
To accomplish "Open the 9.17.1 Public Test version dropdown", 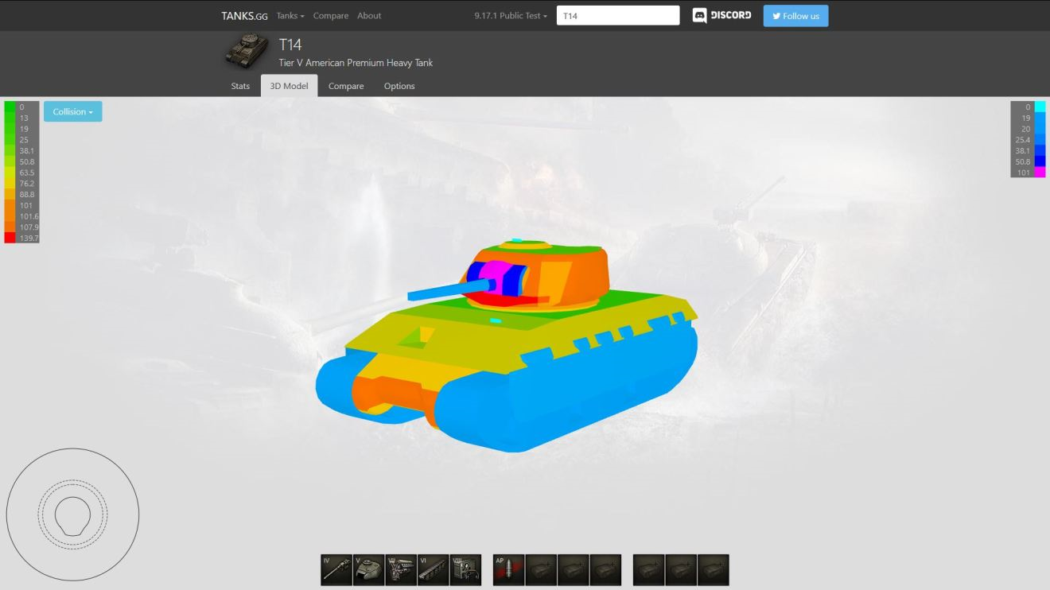I will (x=511, y=16).
